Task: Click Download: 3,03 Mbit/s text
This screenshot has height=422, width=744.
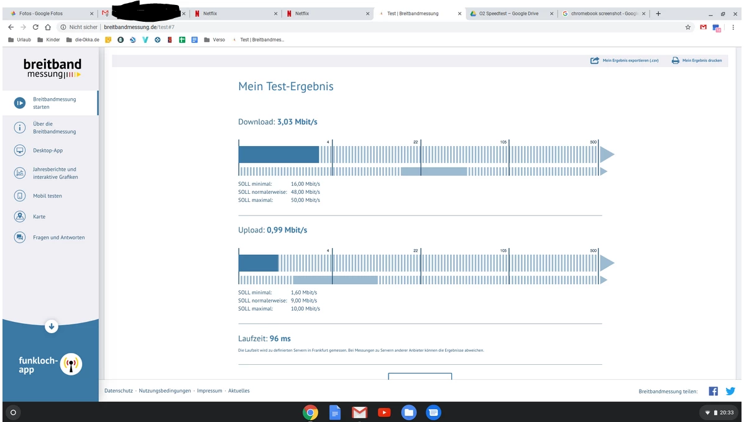Action: (278, 122)
